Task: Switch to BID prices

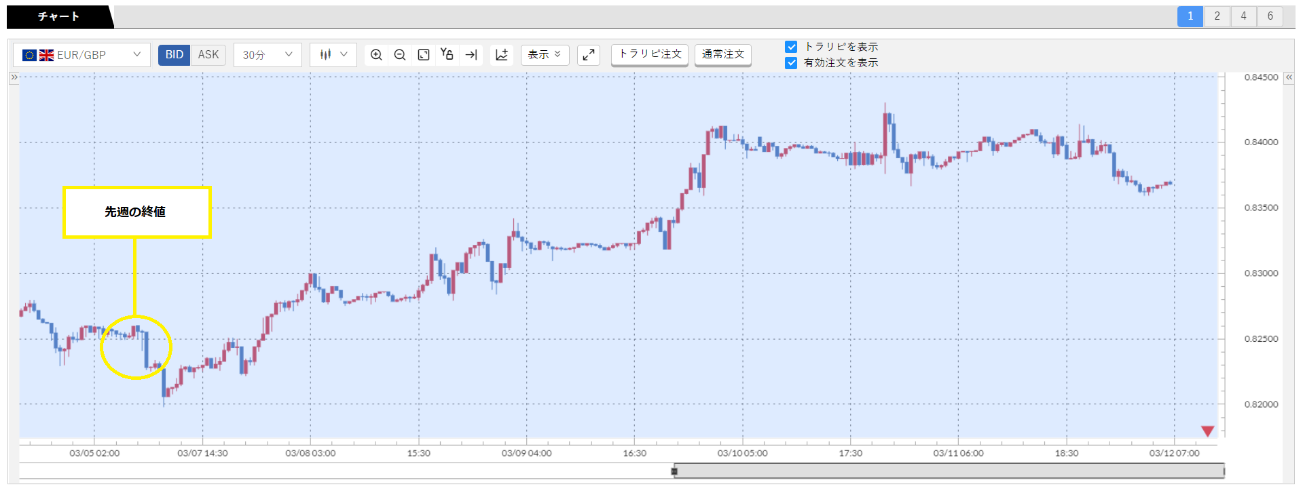Action: pos(175,55)
